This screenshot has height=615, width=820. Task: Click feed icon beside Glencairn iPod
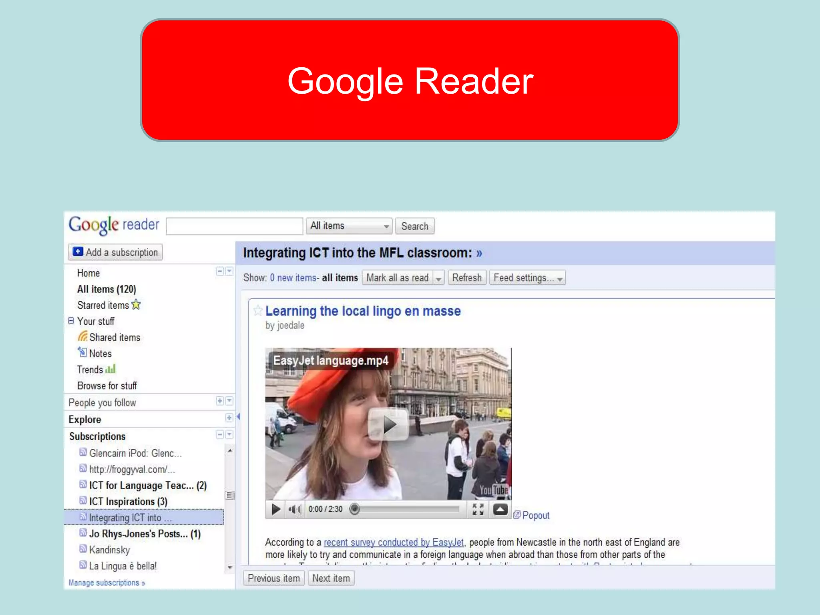[83, 452]
